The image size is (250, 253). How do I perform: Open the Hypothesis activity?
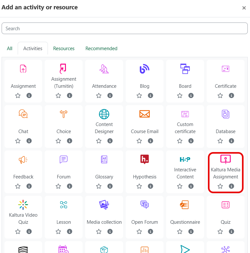pyautogui.click(x=145, y=169)
